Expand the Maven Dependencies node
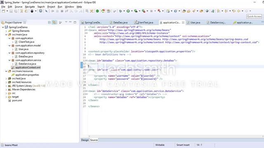This screenshot has height=148, width=264. [6, 90]
